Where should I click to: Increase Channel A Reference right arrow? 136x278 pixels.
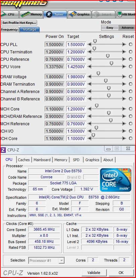click(124, 91)
